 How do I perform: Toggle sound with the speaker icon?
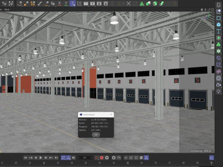73,158
